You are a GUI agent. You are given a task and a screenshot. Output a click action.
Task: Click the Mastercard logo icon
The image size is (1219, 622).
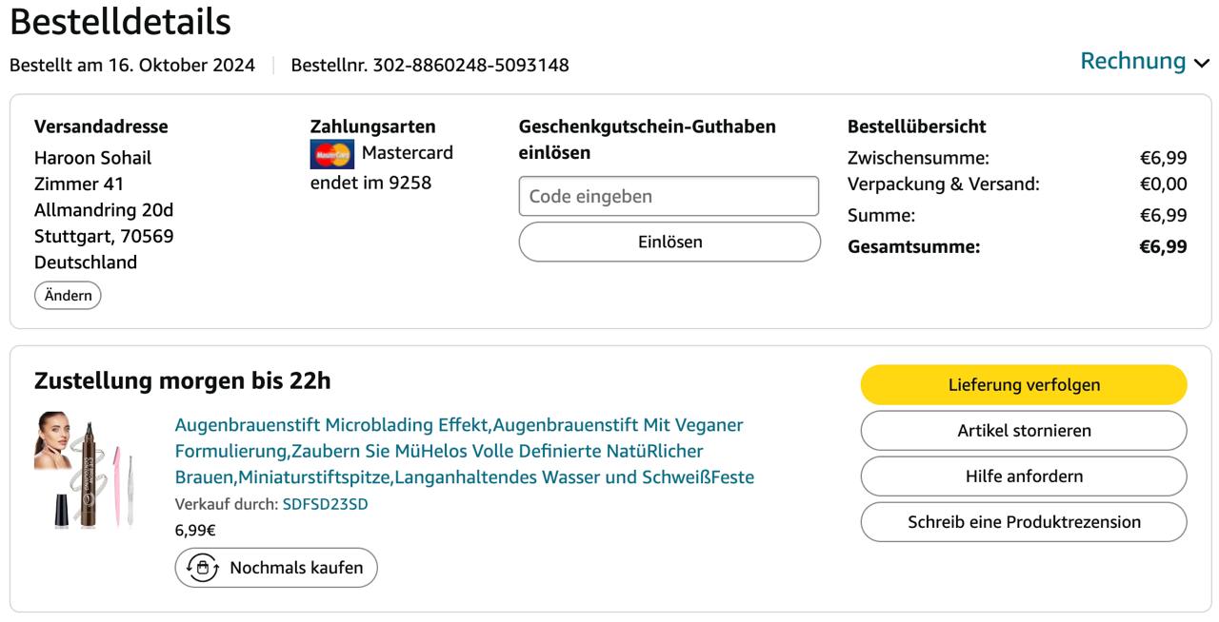tap(331, 153)
